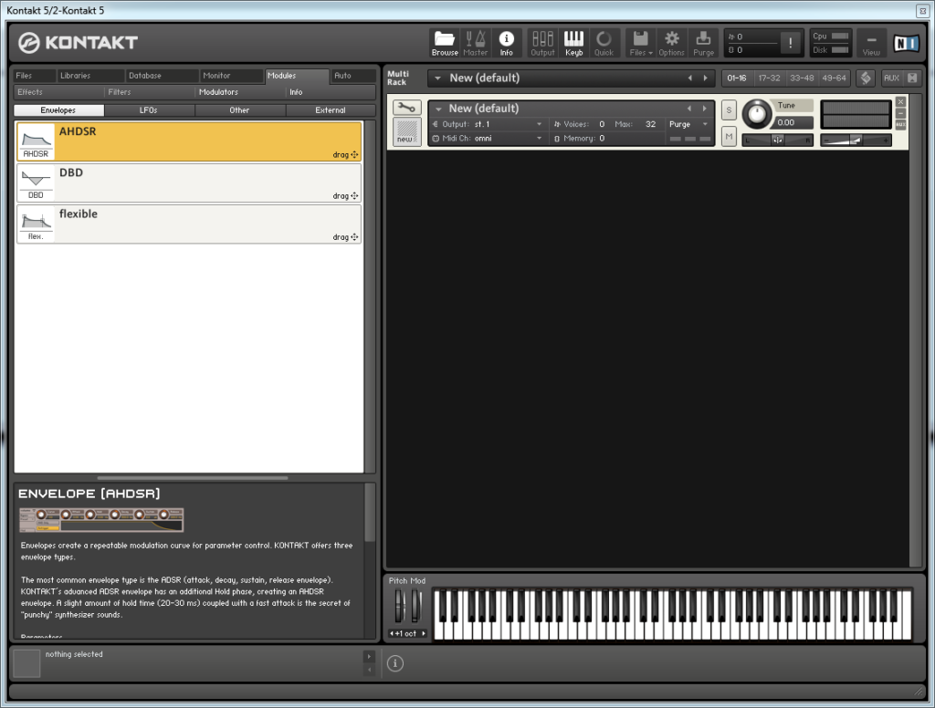The width and height of the screenshot is (935, 708).
Task: Select the LFOs category button
Action: [x=149, y=110]
